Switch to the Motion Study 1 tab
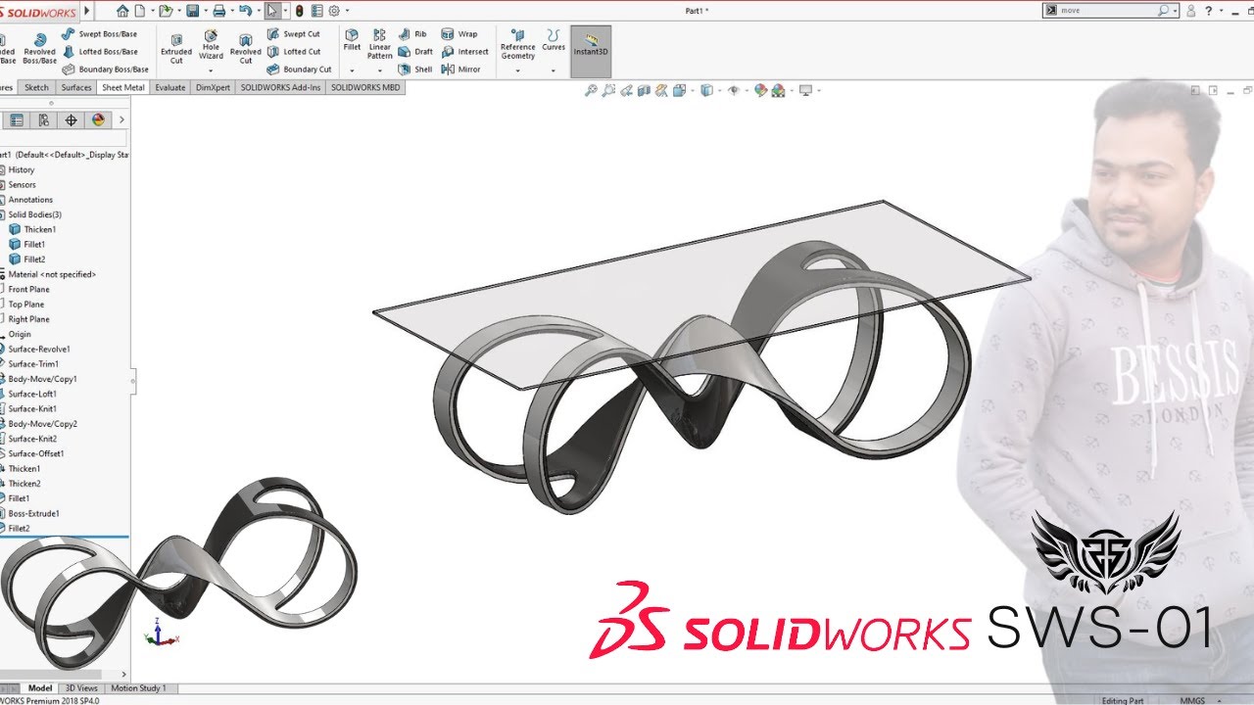This screenshot has width=1254, height=705. click(138, 688)
